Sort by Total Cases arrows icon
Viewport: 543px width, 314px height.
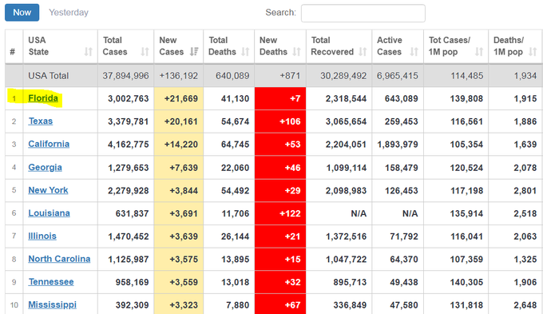(145, 52)
